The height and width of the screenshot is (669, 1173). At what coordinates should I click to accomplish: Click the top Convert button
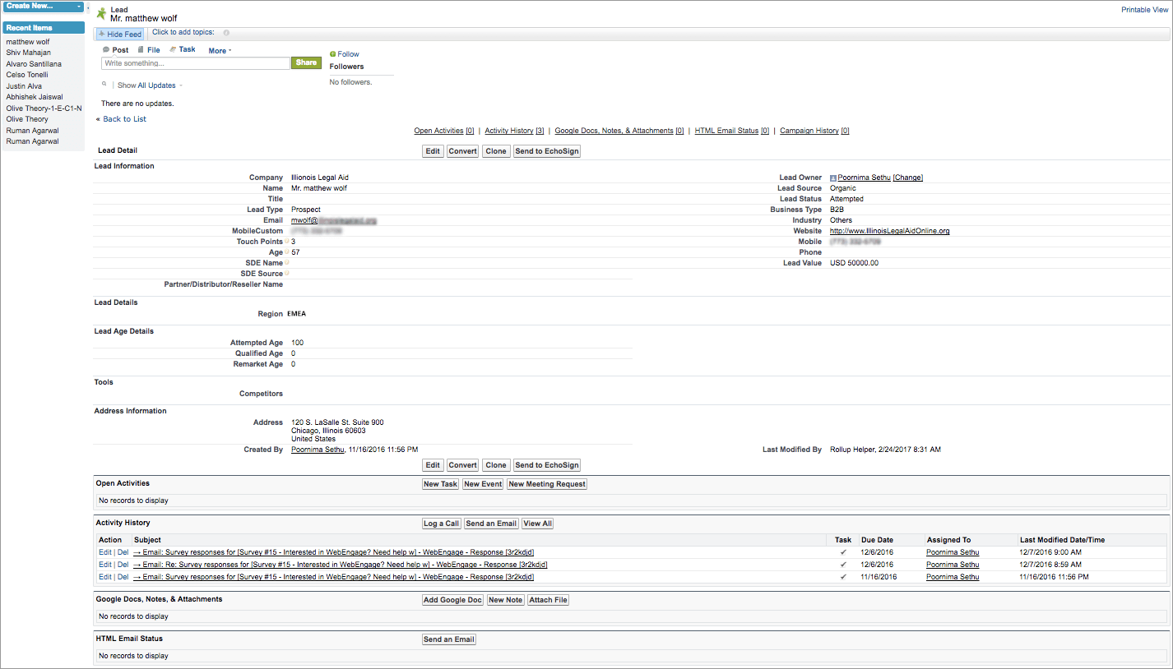coord(462,151)
